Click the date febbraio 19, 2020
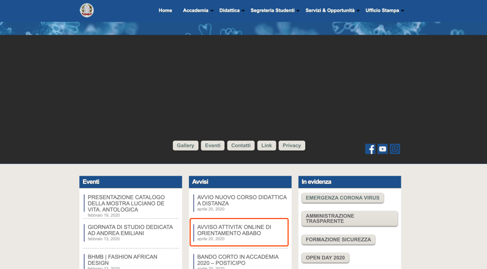Viewport: 487px width, 269px height. [x=103, y=215]
